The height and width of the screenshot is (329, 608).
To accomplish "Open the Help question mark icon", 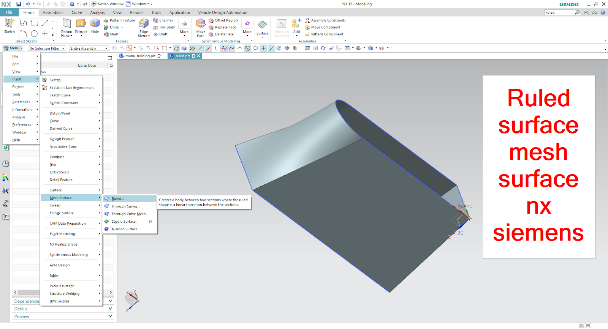I will coord(603,13).
